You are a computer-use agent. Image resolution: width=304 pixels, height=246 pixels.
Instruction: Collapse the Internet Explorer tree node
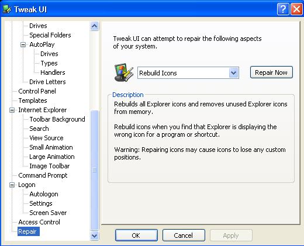pyautogui.click(x=12, y=110)
